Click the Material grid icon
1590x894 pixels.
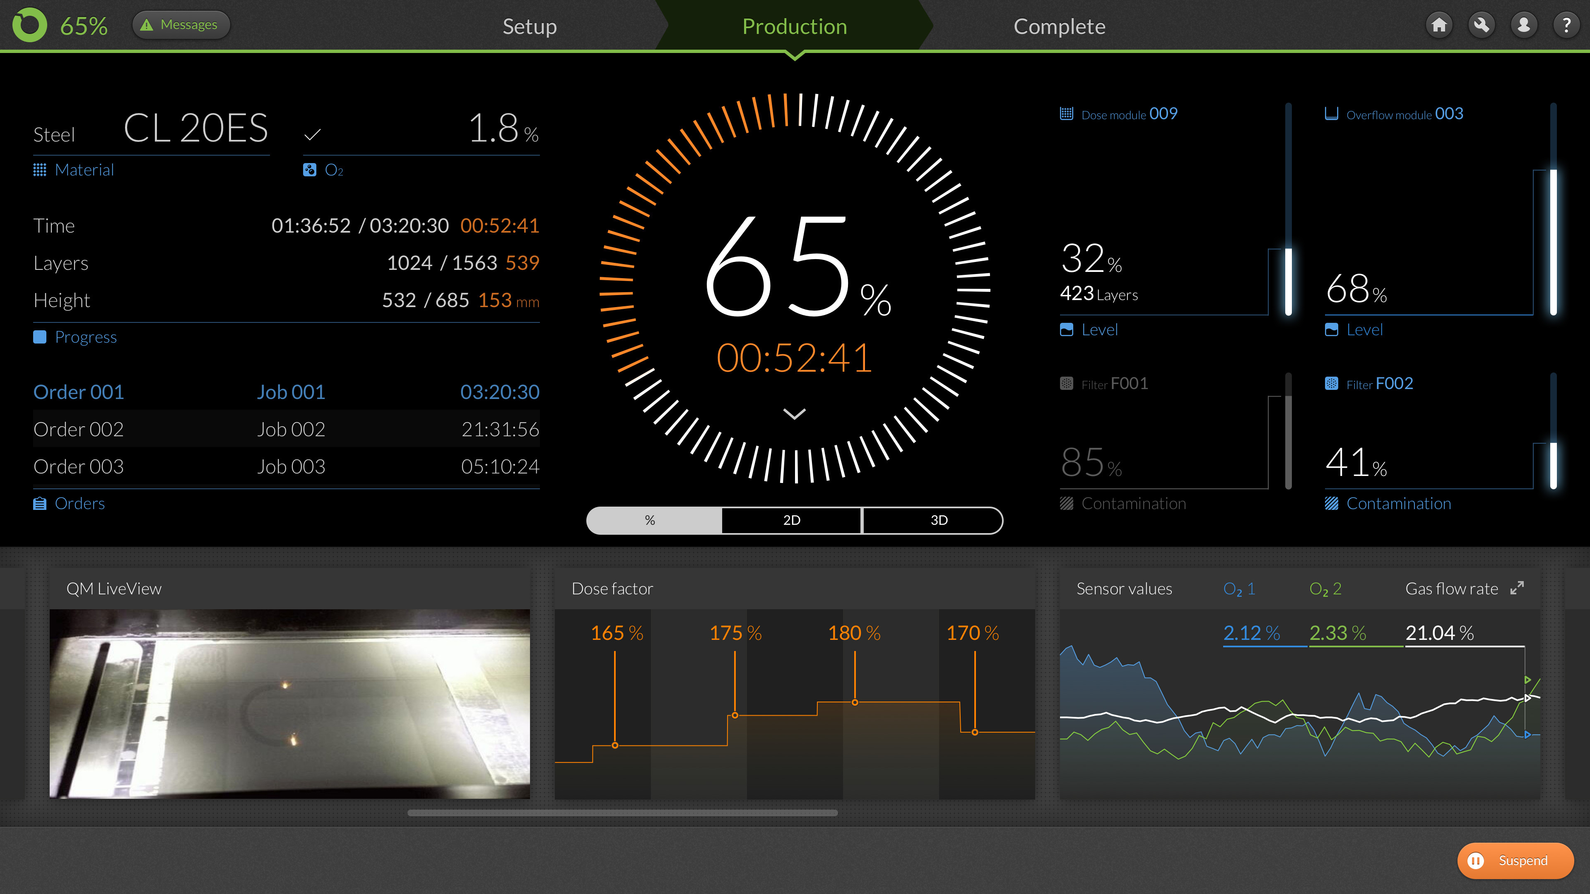(x=39, y=170)
